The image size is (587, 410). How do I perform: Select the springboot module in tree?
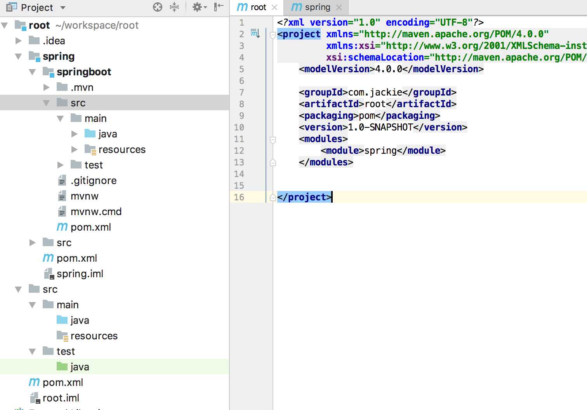(x=84, y=72)
